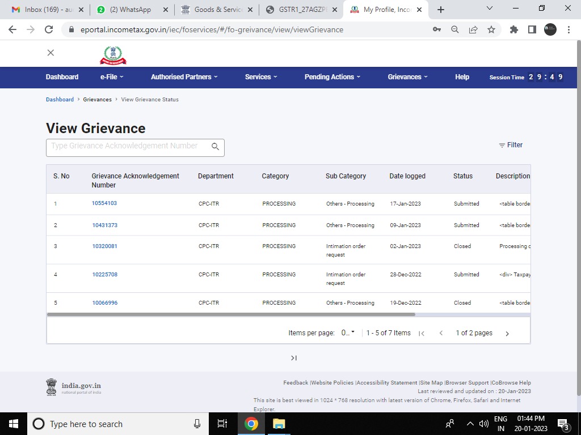581x435 pixels.
Task: Open grievance number 10225708
Action: coord(105,275)
